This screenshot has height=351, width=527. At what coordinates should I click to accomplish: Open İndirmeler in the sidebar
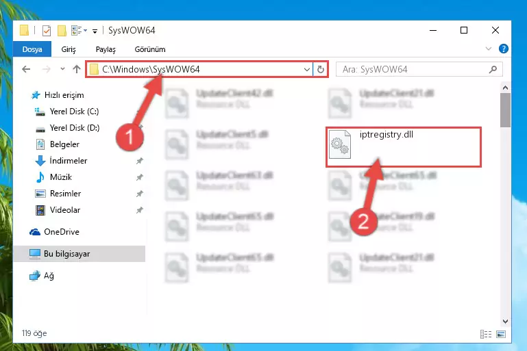coord(61,161)
